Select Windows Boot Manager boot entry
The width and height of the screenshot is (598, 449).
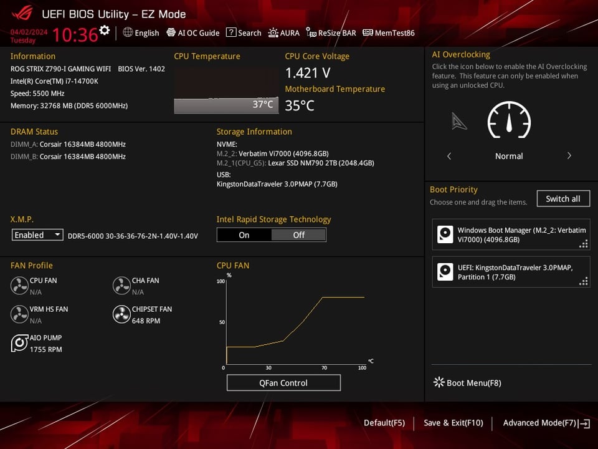[x=511, y=234]
